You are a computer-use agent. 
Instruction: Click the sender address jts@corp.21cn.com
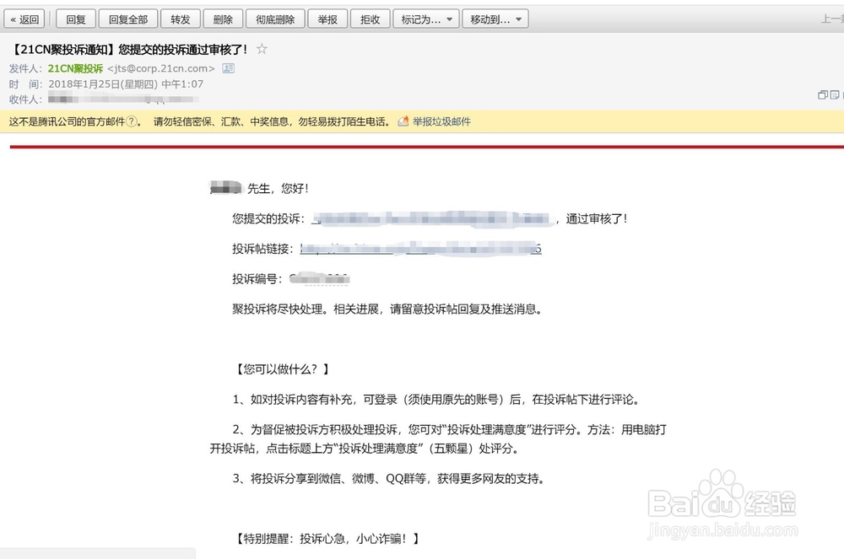tap(161, 68)
